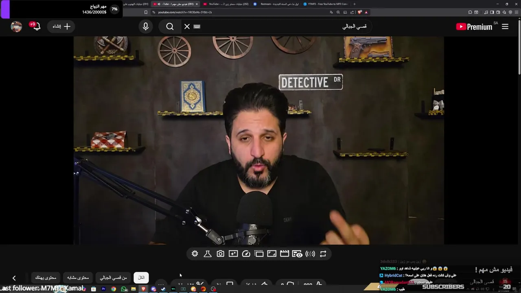Open the on-screen keyboard icon in the search box
This screenshot has height=293, width=521.
[197, 26]
